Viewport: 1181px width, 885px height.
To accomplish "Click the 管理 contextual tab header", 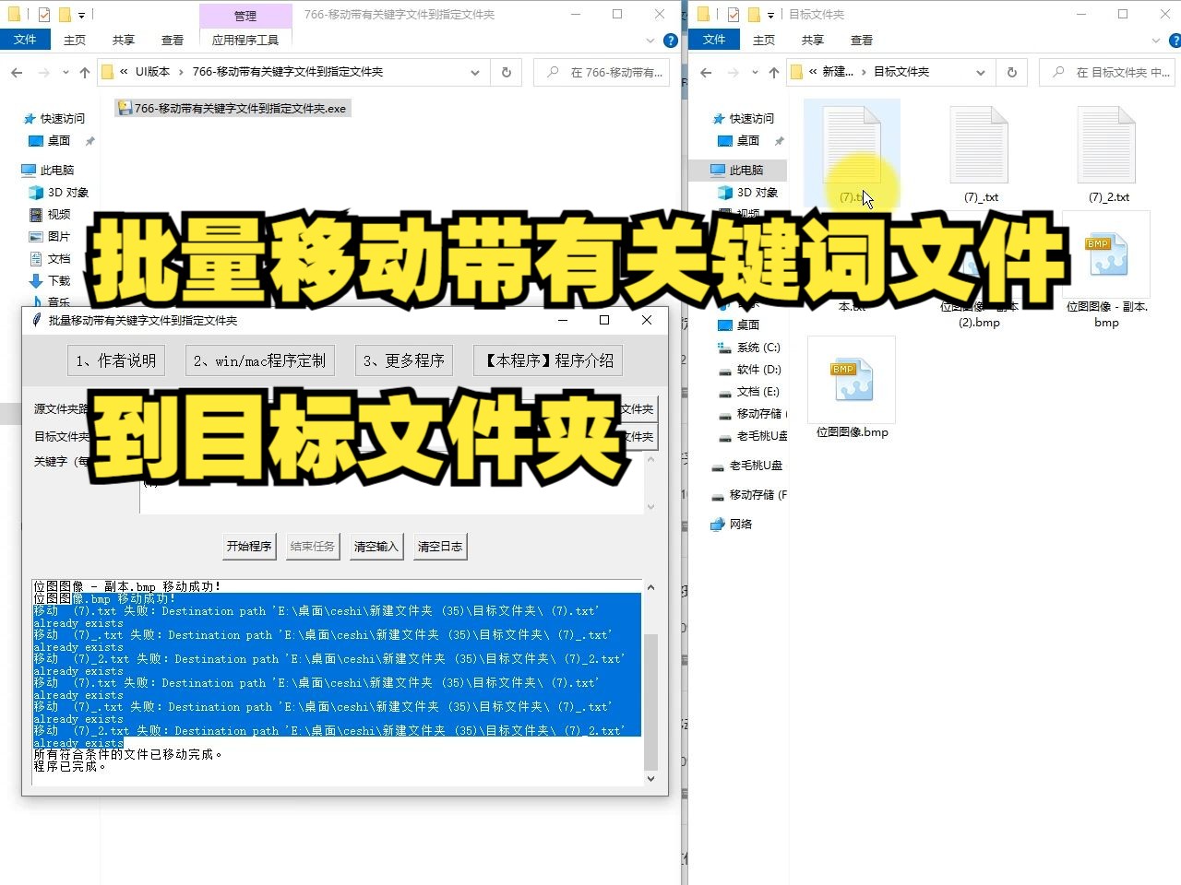I will [x=245, y=16].
